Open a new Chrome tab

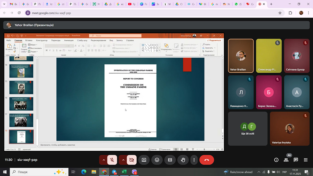tap(271, 4)
